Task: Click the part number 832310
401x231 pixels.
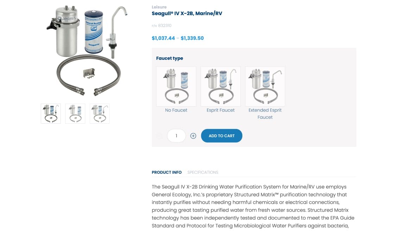Action: tap(165, 26)
